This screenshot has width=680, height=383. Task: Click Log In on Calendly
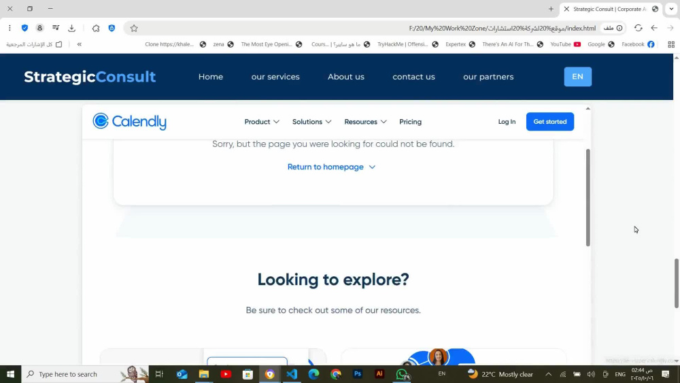pyautogui.click(x=507, y=122)
